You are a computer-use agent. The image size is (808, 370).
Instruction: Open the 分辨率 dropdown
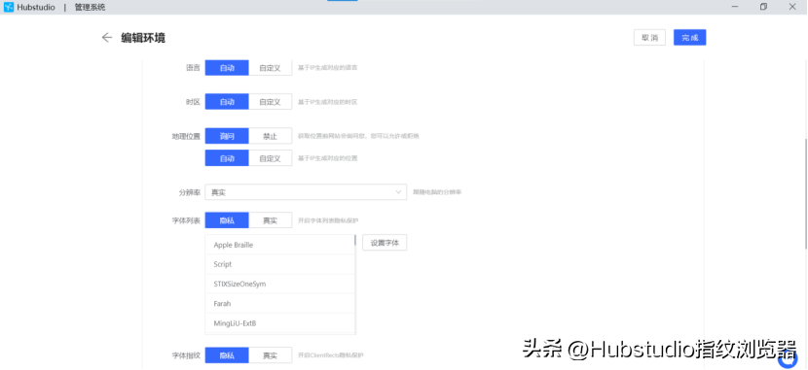point(306,192)
